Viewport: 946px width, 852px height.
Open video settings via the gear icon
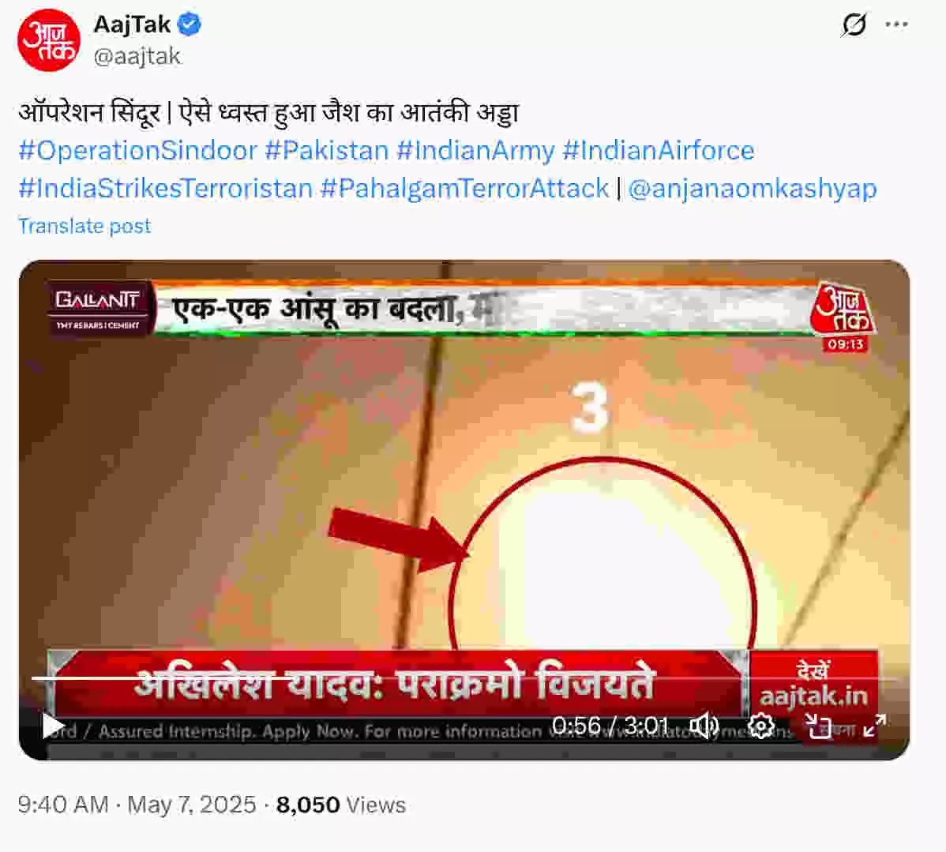coord(760,726)
